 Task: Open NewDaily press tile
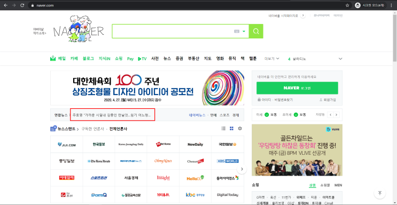click(195, 144)
